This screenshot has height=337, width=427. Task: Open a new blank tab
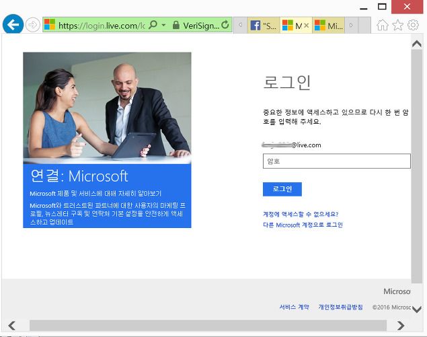(364, 26)
